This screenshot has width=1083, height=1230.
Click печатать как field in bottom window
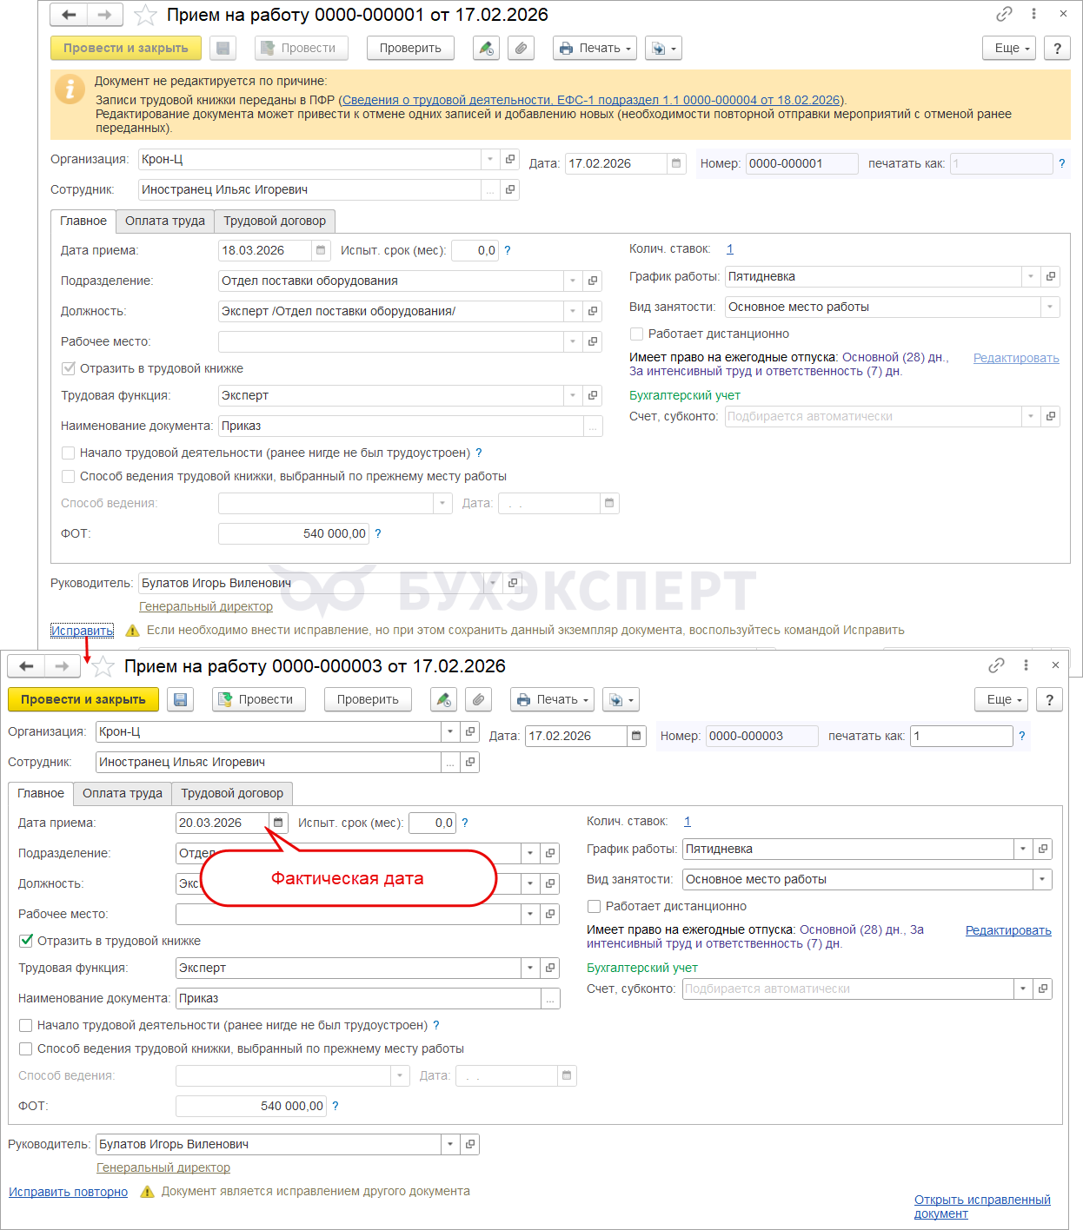pos(961,736)
